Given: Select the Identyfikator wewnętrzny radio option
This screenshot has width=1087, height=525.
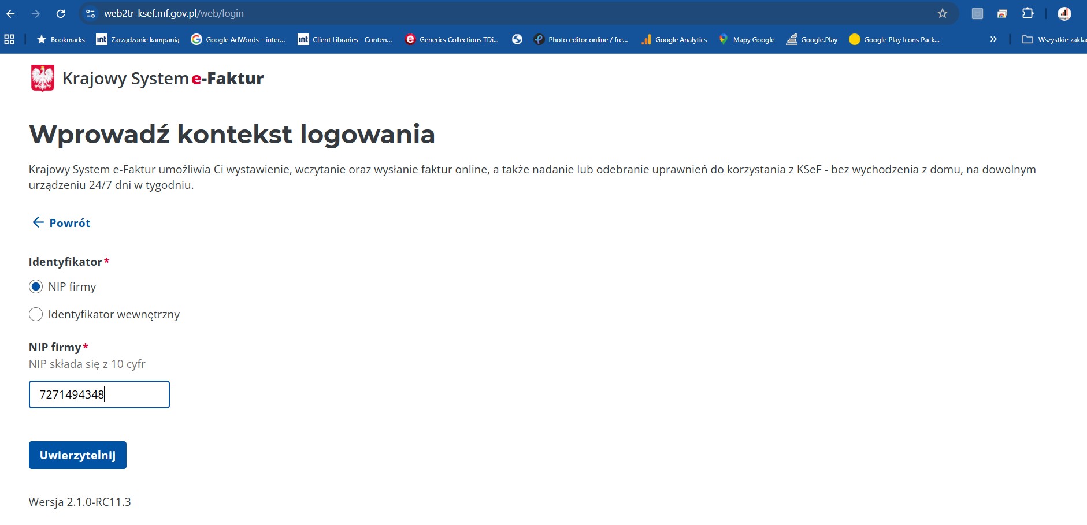Looking at the screenshot, I should click(x=36, y=314).
